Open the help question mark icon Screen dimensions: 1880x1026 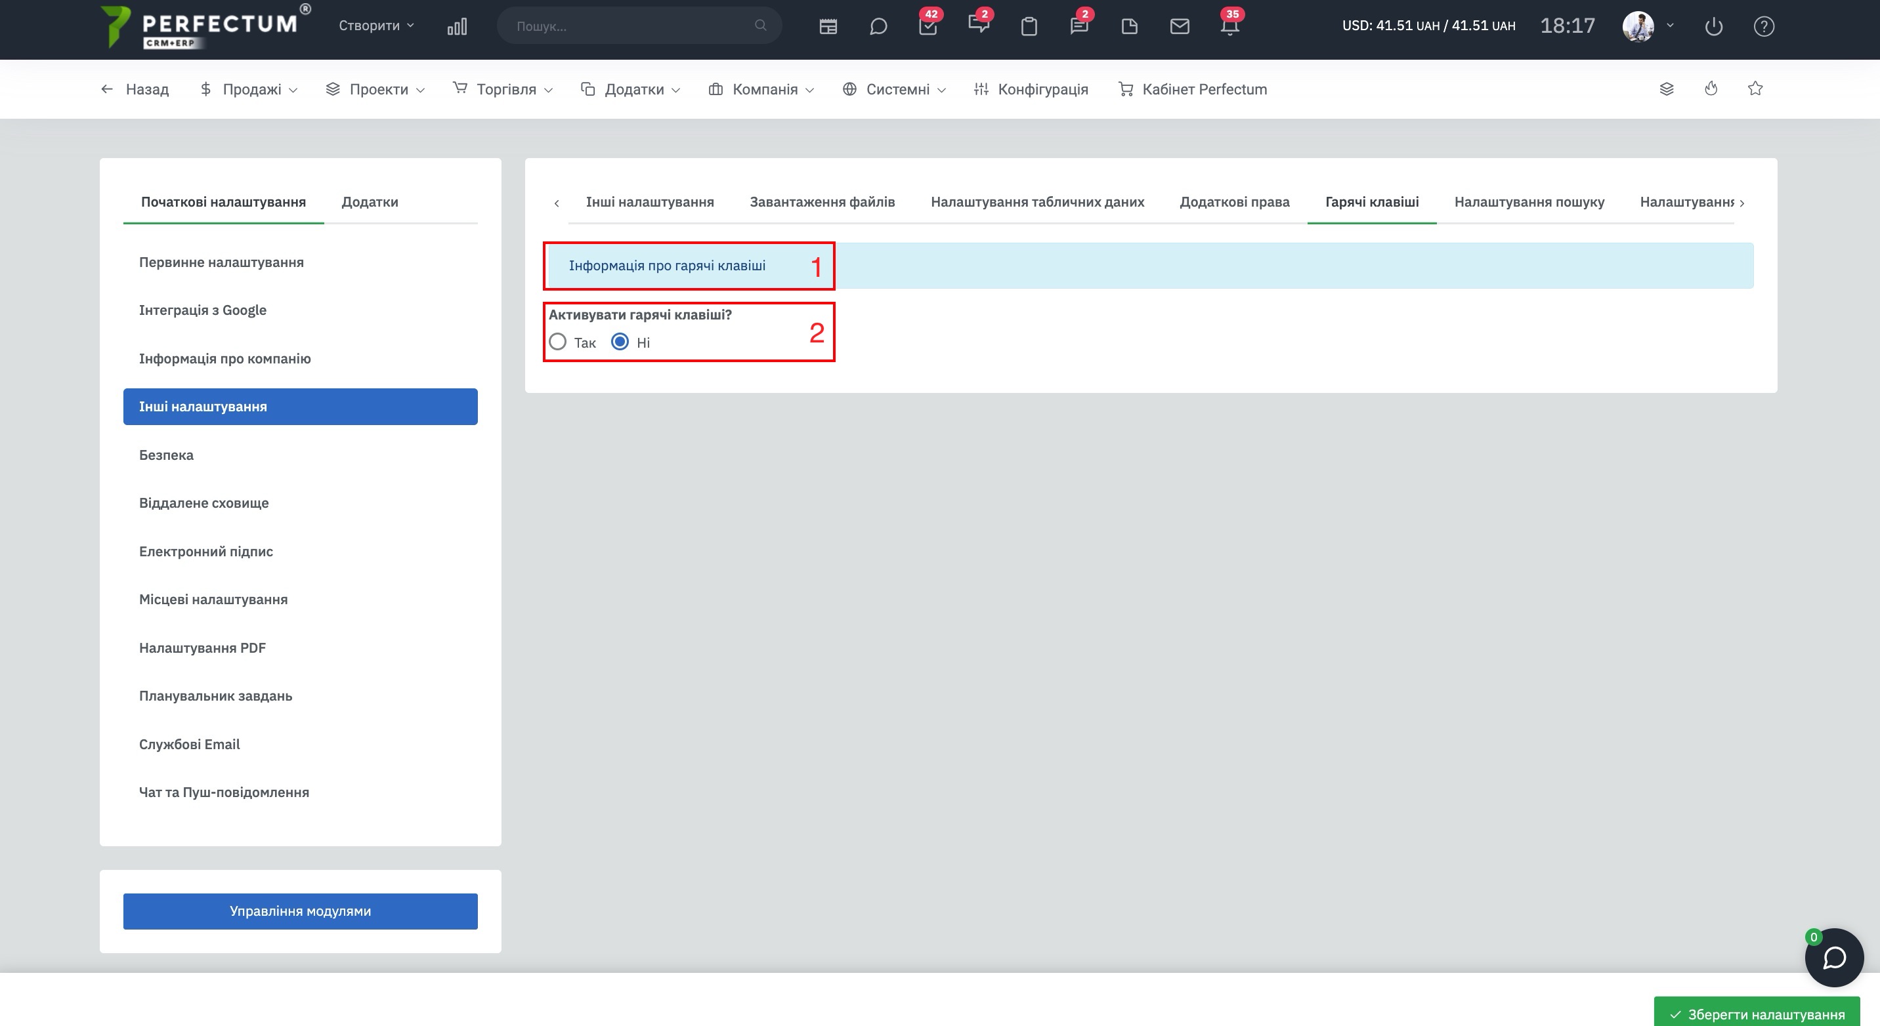(x=1763, y=27)
